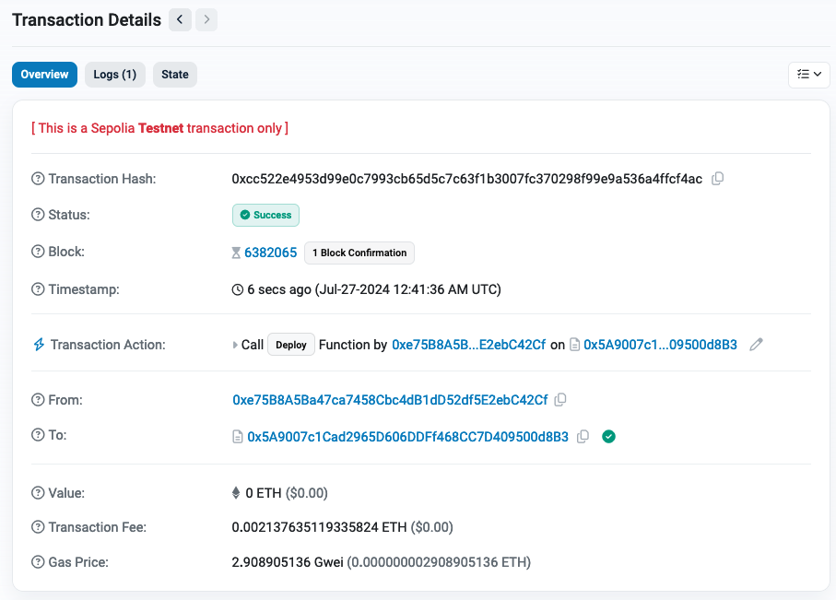
Task: Switch to the State tab
Action: pyautogui.click(x=175, y=75)
